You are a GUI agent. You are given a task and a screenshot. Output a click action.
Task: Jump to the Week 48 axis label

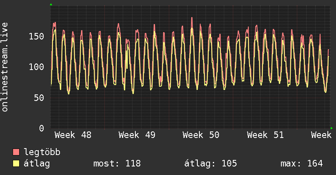73,135
